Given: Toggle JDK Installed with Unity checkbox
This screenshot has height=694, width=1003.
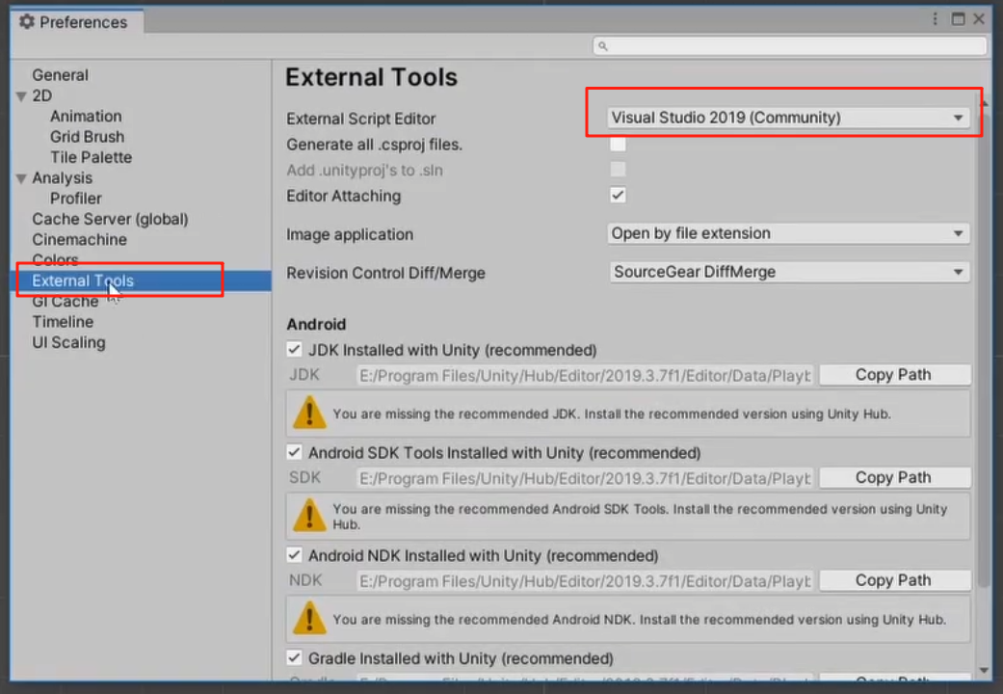Looking at the screenshot, I should [294, 350].
